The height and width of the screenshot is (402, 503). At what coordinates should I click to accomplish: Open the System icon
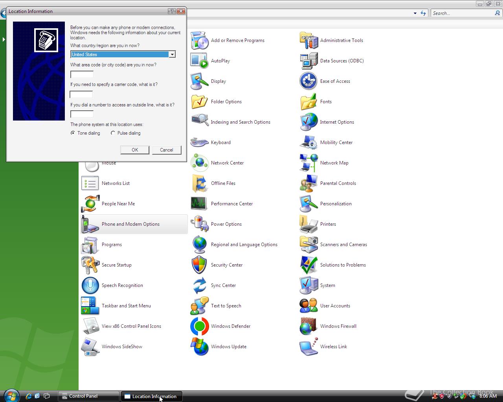click(309, 285)
